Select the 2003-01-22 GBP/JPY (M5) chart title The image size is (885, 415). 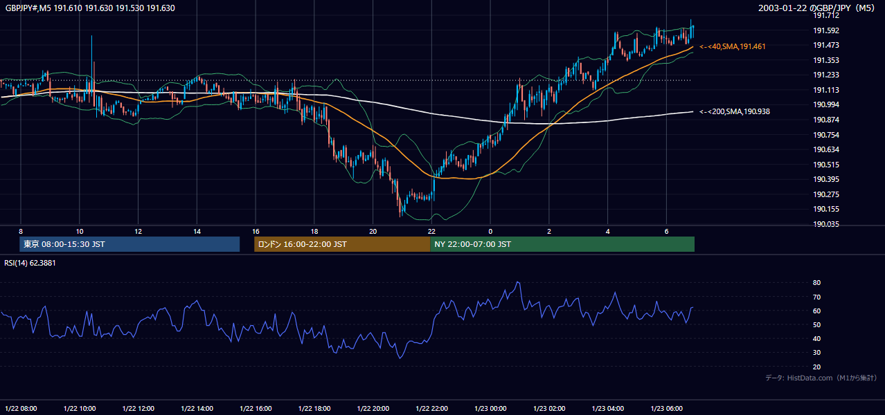pyautogui.click(x=818, y=8)
